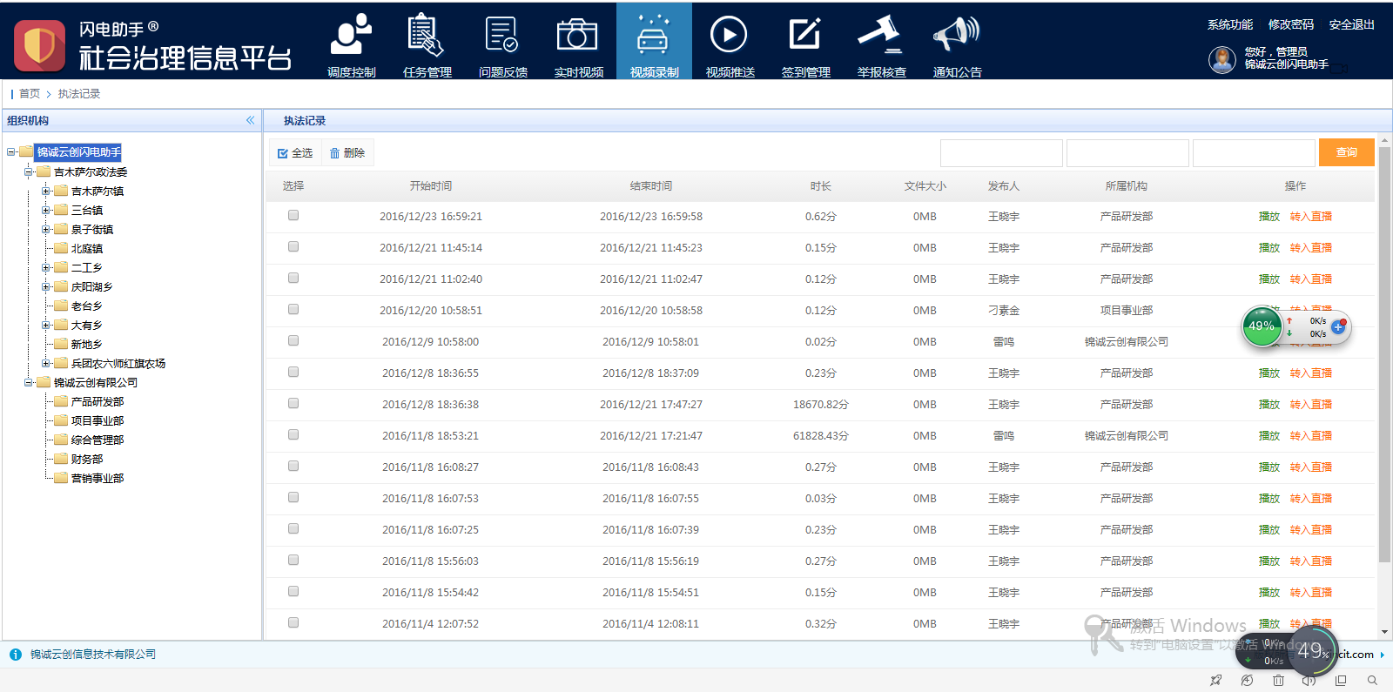Expand the 三台镇 tree node
1393x692 pixels.
[46, 210]
